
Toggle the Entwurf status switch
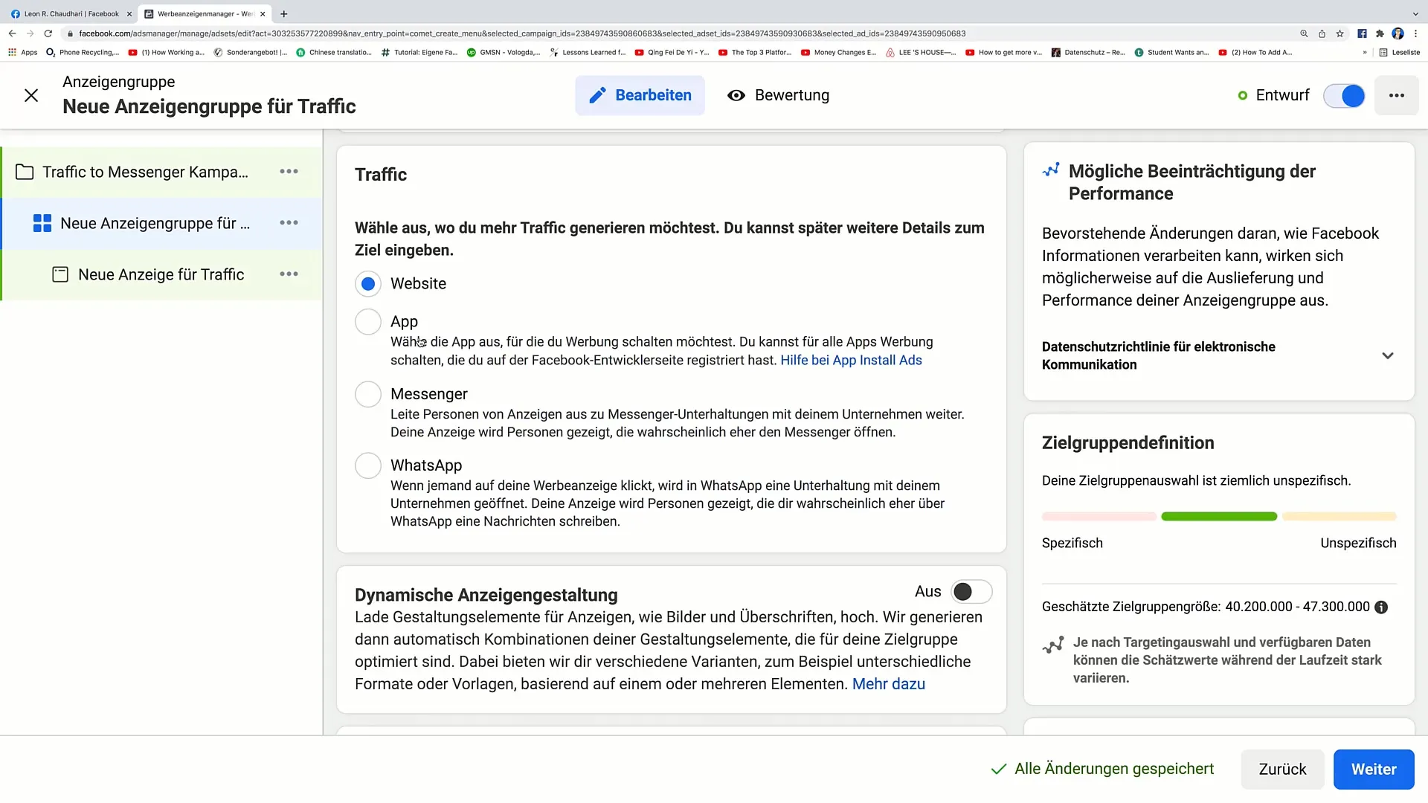[1350, 95]
